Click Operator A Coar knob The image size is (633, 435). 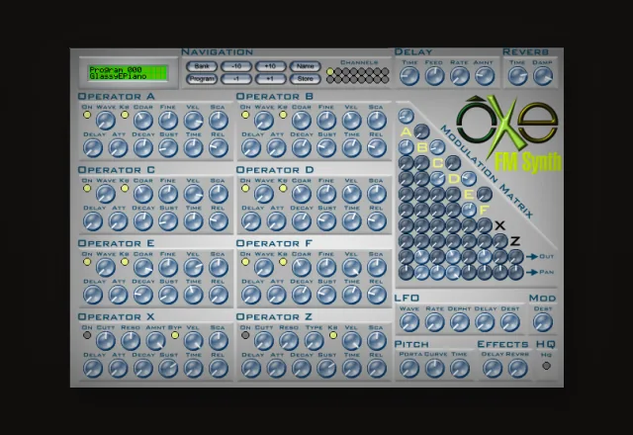142,121
